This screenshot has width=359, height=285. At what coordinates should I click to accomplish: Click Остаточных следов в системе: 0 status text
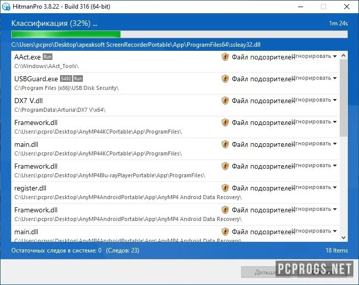click(x=56, y=250)
